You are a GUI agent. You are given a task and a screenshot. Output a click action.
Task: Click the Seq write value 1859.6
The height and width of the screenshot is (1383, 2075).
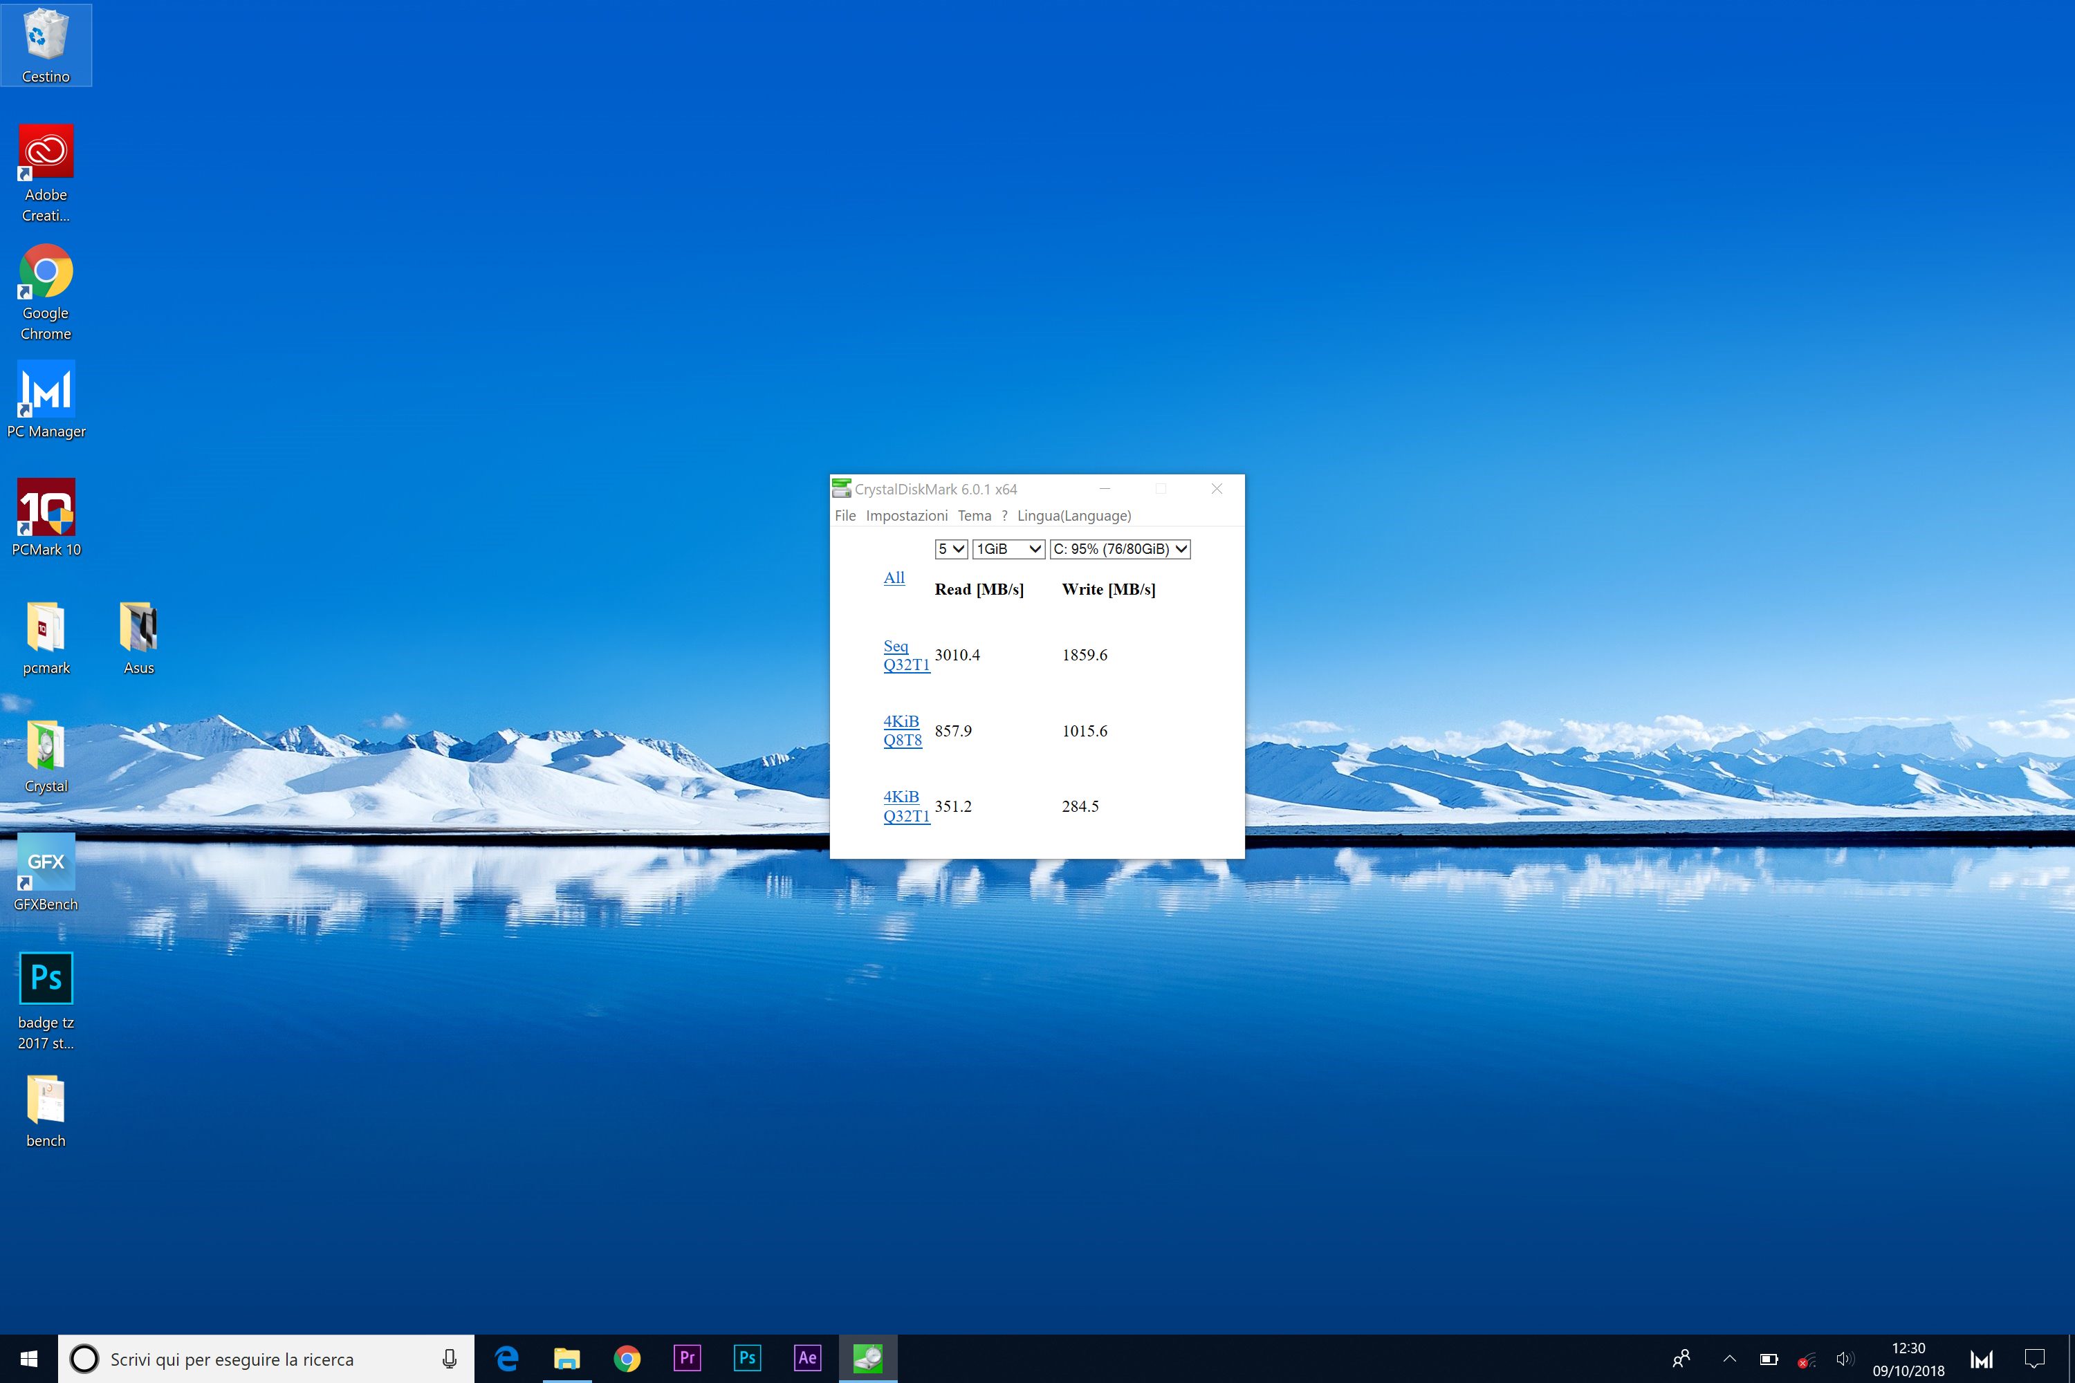pos(1085,656)
